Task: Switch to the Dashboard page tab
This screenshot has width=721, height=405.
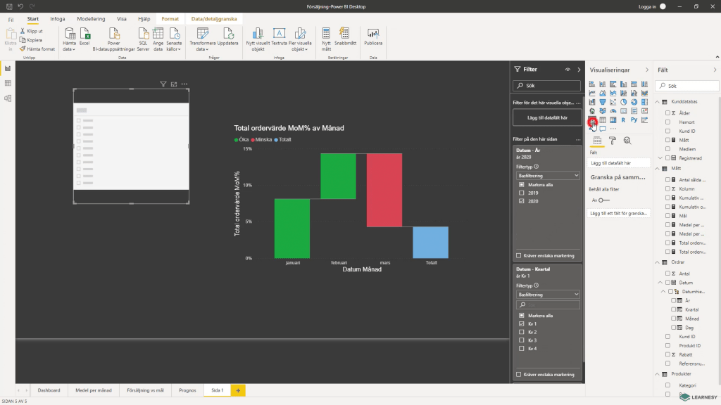Action: coord(49,390)
